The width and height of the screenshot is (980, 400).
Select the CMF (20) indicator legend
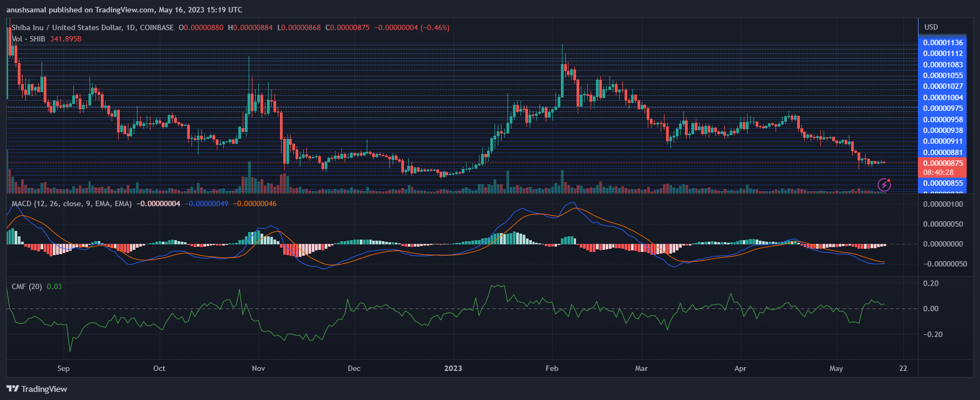tap(27, 286)
